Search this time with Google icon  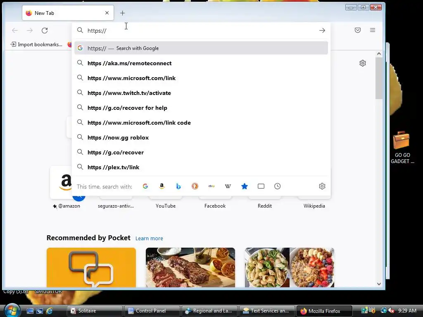tap(145, 186)
